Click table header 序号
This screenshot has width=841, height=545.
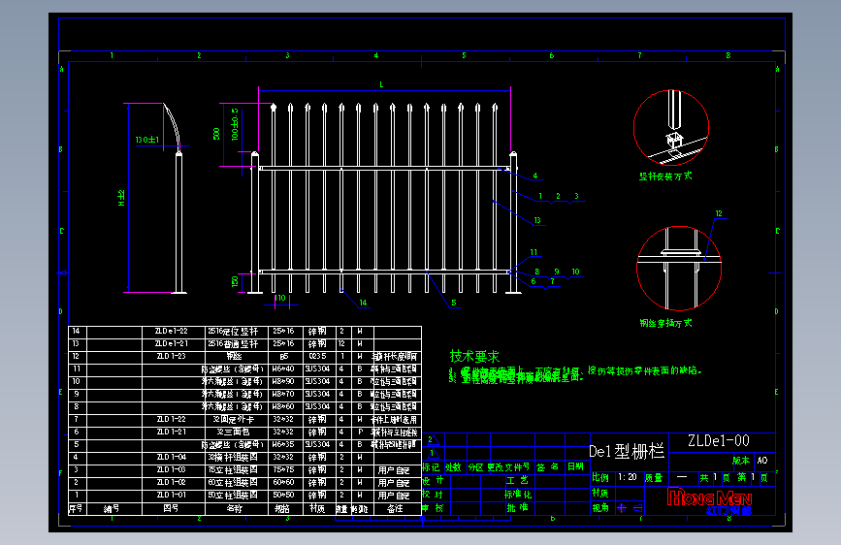(x=76, y=508)
